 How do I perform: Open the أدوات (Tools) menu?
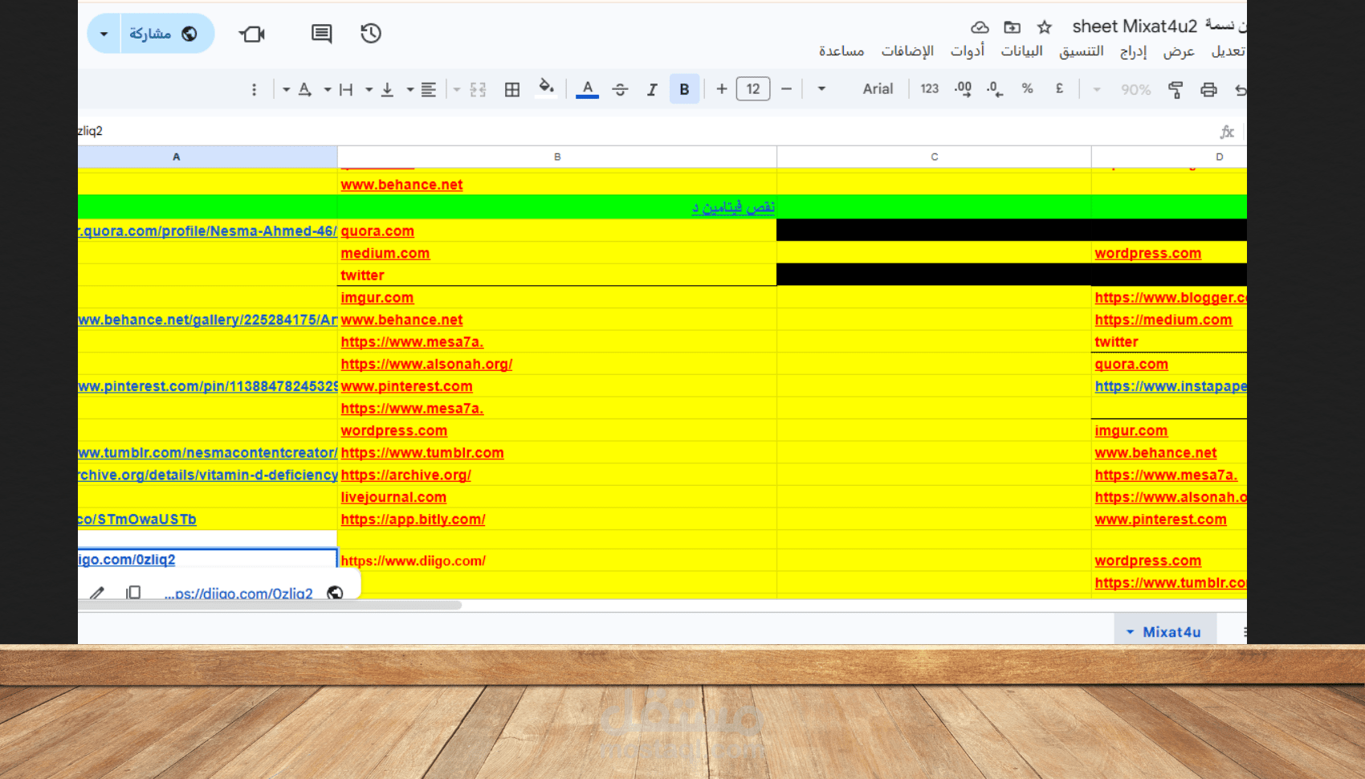(968, 51)
